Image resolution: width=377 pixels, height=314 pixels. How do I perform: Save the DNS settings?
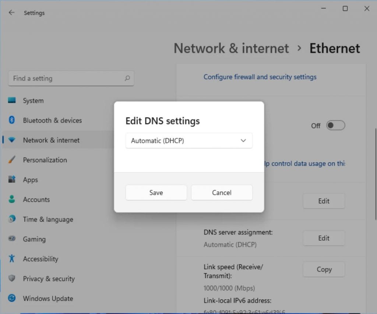(156, 193)
